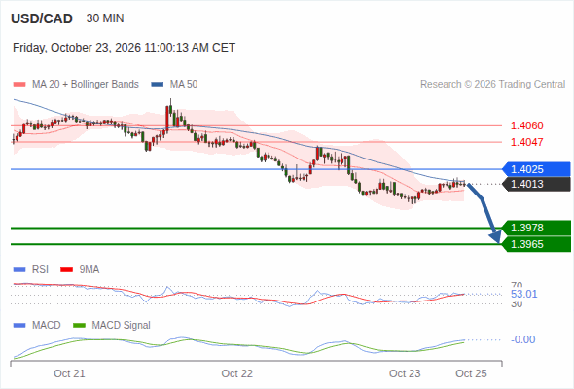This screenshot has height=389, width=574.
Task: Click the MA 20 + Bollinger Bands legend swatch
Action: pyautogui.click(x=19, y=85)
